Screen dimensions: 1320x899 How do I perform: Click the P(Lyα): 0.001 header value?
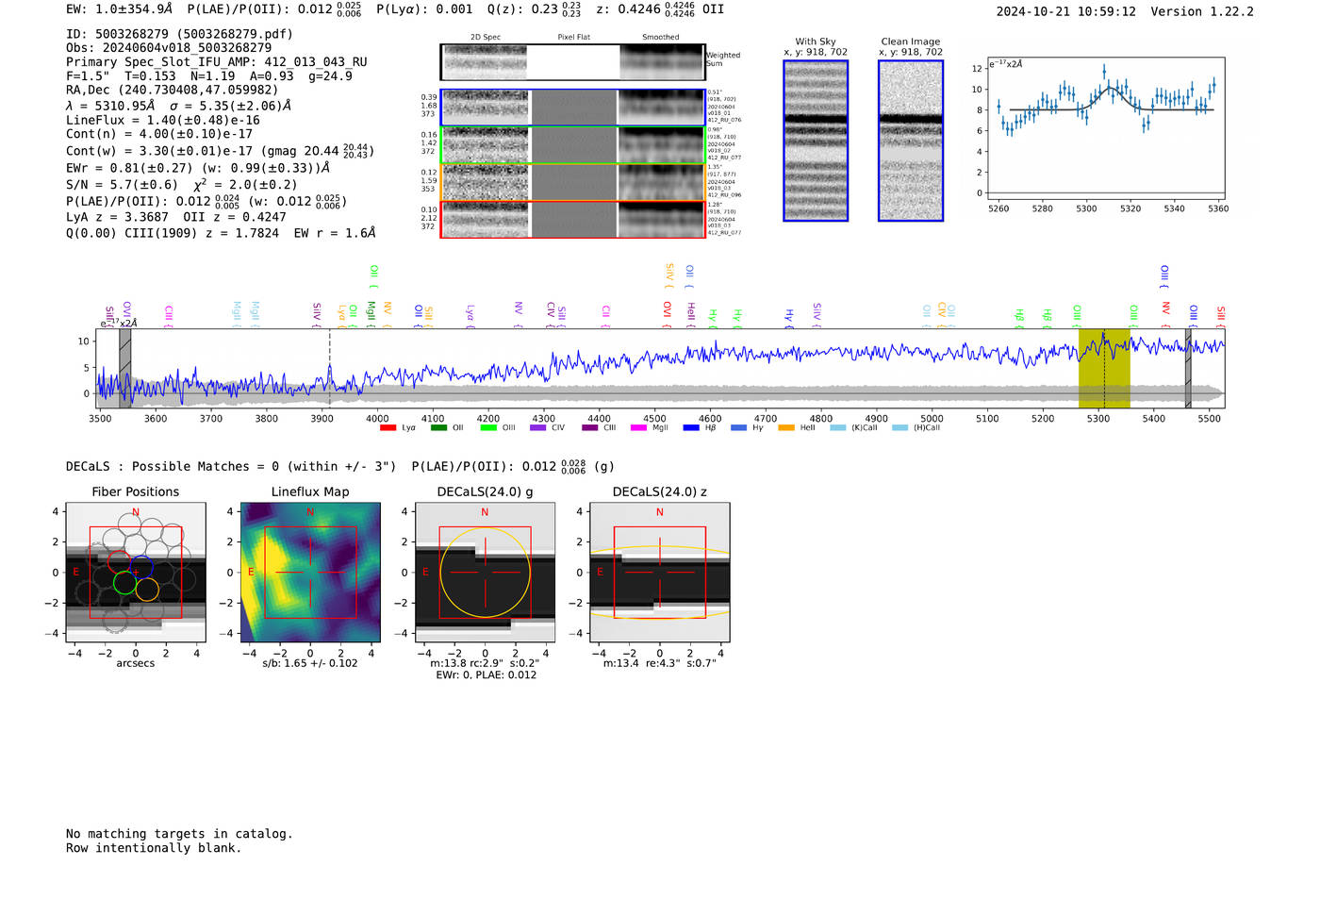tap(424, 9)
